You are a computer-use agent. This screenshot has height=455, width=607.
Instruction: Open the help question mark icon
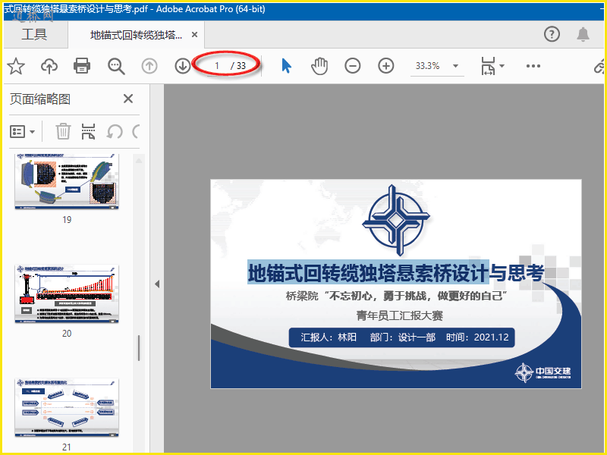[552, 34]
